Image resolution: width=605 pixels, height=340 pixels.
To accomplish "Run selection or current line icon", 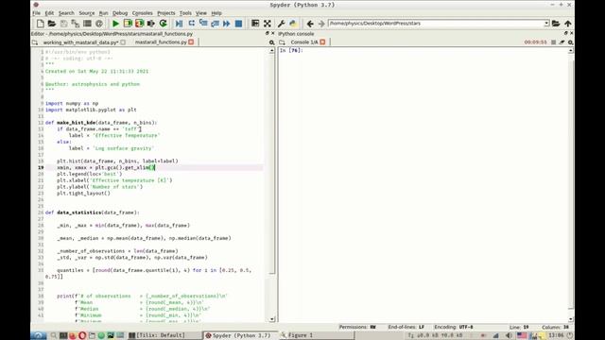I will [x=151, y=24].
